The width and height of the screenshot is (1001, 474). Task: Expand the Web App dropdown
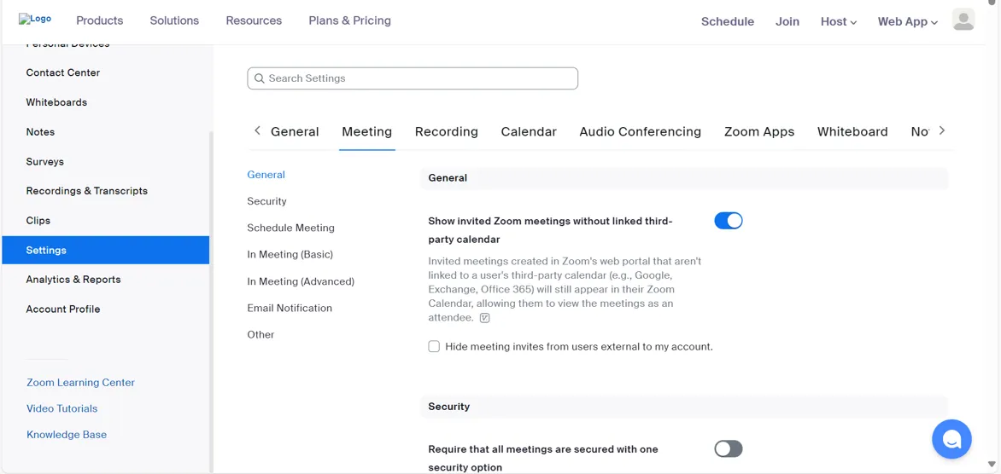tap(907, 21)
